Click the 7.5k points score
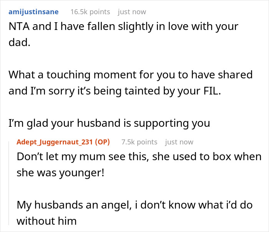 click(x=139, y=142)
